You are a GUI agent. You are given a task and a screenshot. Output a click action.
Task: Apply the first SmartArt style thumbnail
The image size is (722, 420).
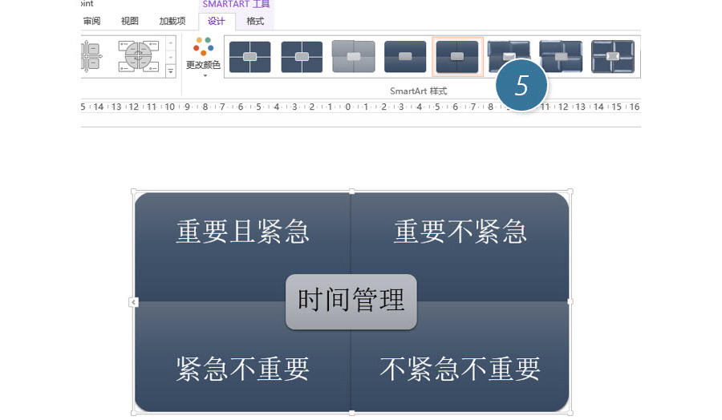[250, 57]
